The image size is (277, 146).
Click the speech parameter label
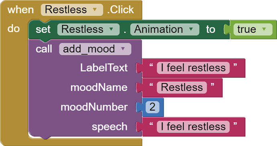point(110,127)
